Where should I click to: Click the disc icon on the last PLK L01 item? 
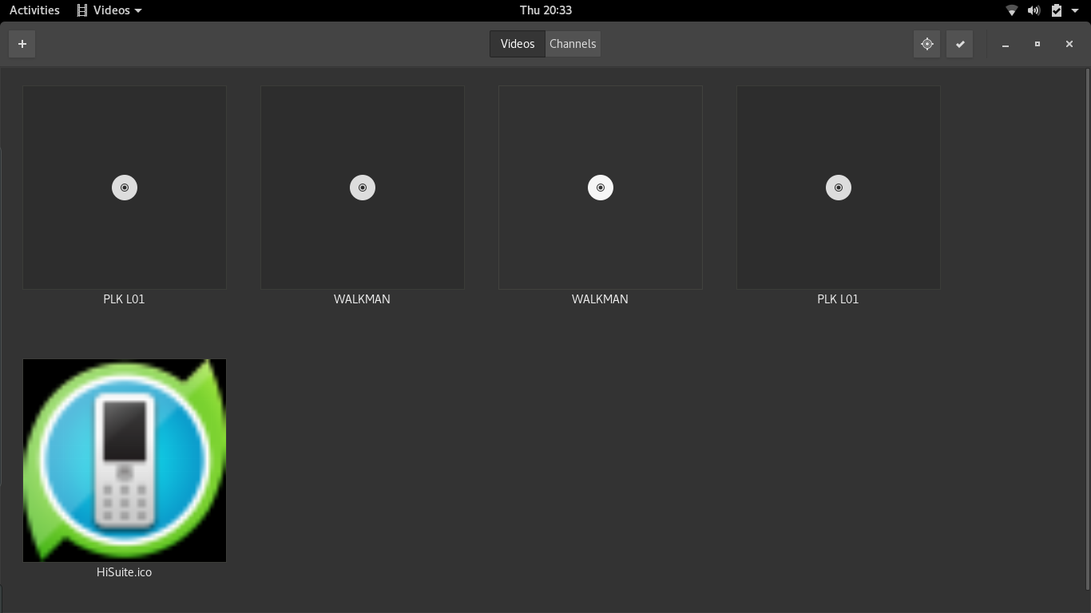click(839, 188)
